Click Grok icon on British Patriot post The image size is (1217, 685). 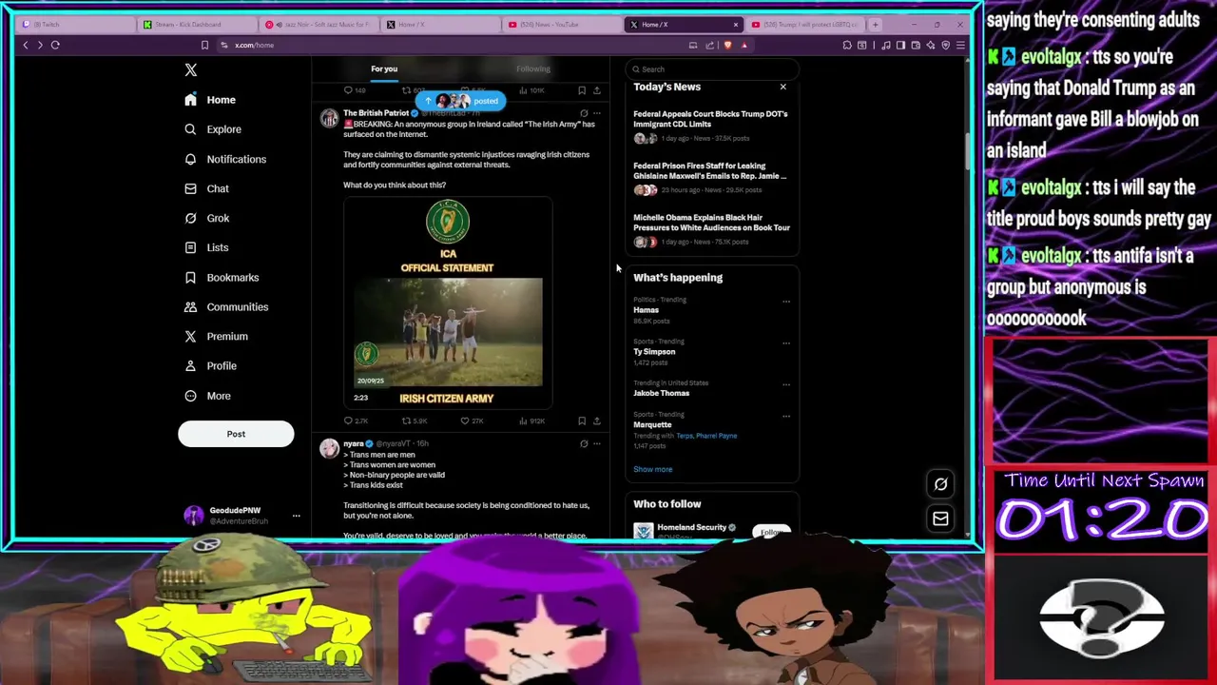pyautogui.click(x=584, y=113)
